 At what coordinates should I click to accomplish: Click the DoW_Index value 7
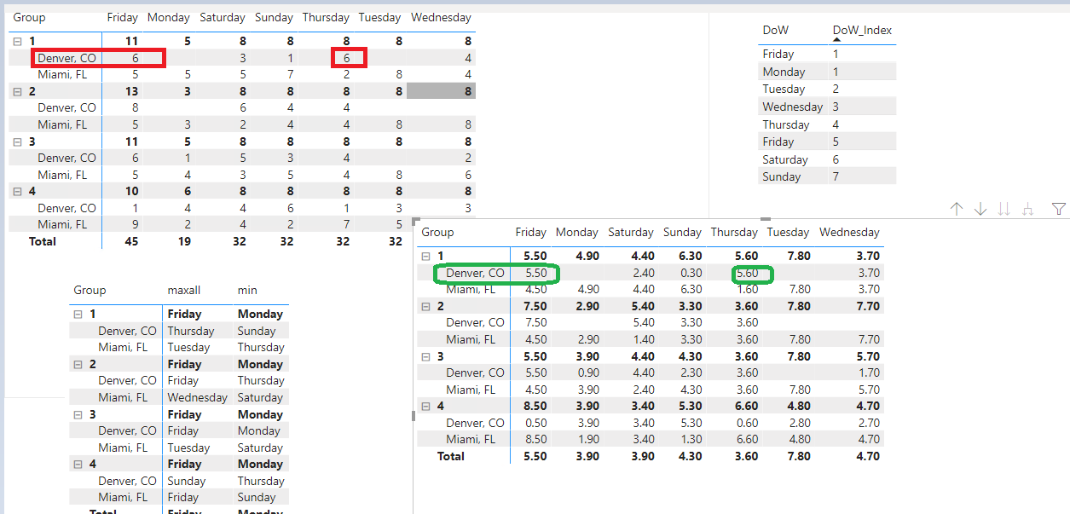(x=836, y=176)
